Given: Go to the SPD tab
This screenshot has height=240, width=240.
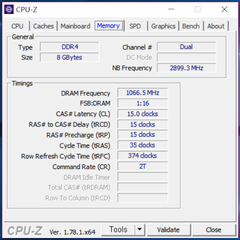Looking at the screenshot, I should click(135, 26).
